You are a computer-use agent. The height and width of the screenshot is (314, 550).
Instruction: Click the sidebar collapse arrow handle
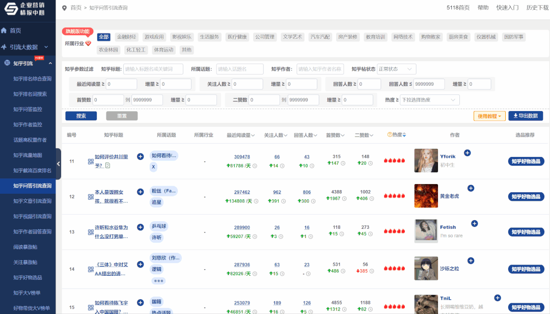pyautogui.click(x=59, y=164)
